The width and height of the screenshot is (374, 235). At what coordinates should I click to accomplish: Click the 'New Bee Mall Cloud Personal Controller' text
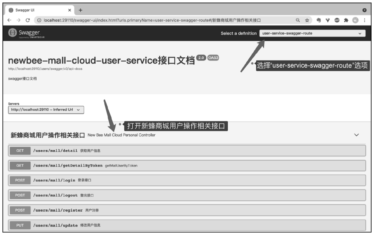pos(121,135)
